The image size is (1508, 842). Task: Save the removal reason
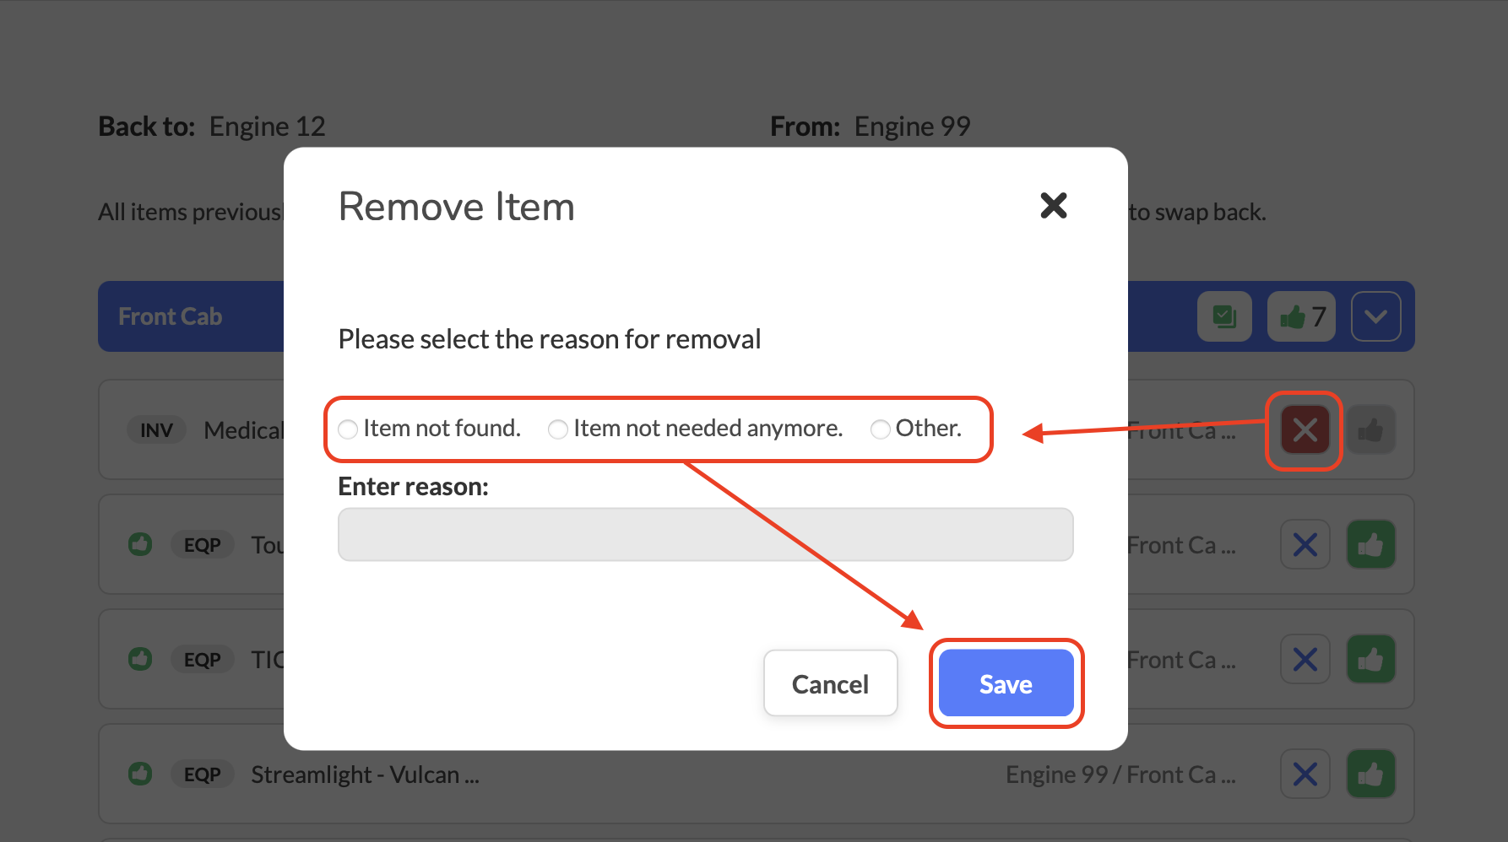click(x=1006, y=683)
